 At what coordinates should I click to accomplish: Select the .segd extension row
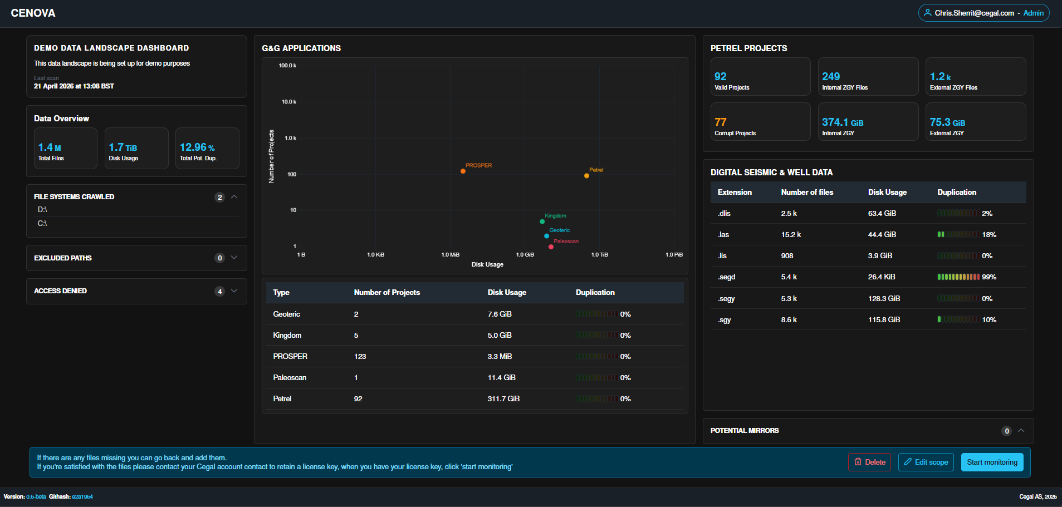click(x=868, y=277)
